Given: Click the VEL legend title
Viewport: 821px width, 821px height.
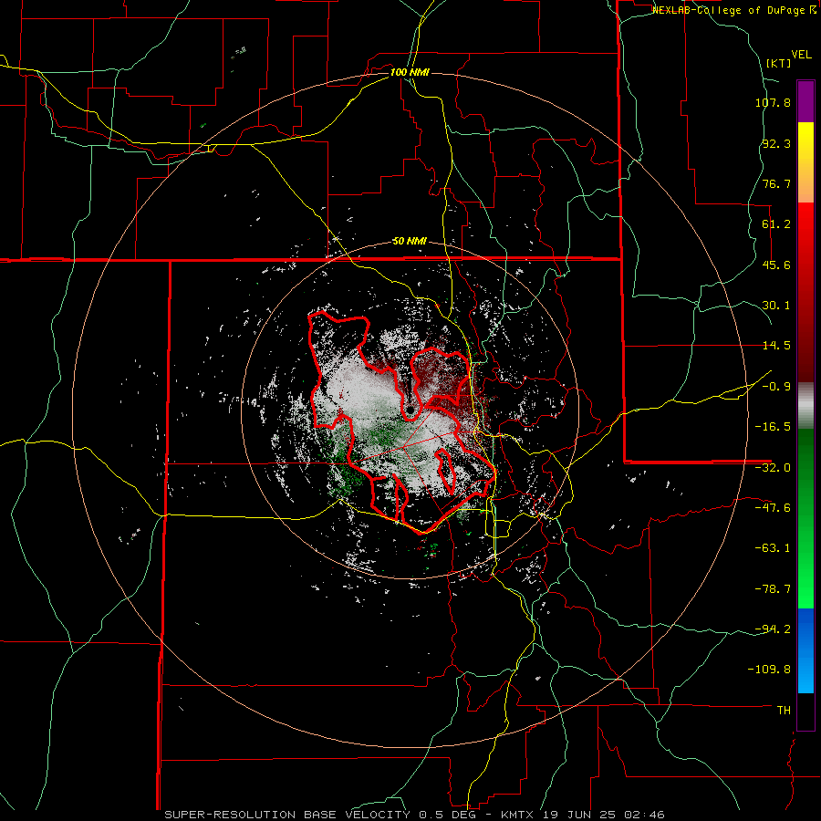Looking at the screenshot, I should point(801,55).
